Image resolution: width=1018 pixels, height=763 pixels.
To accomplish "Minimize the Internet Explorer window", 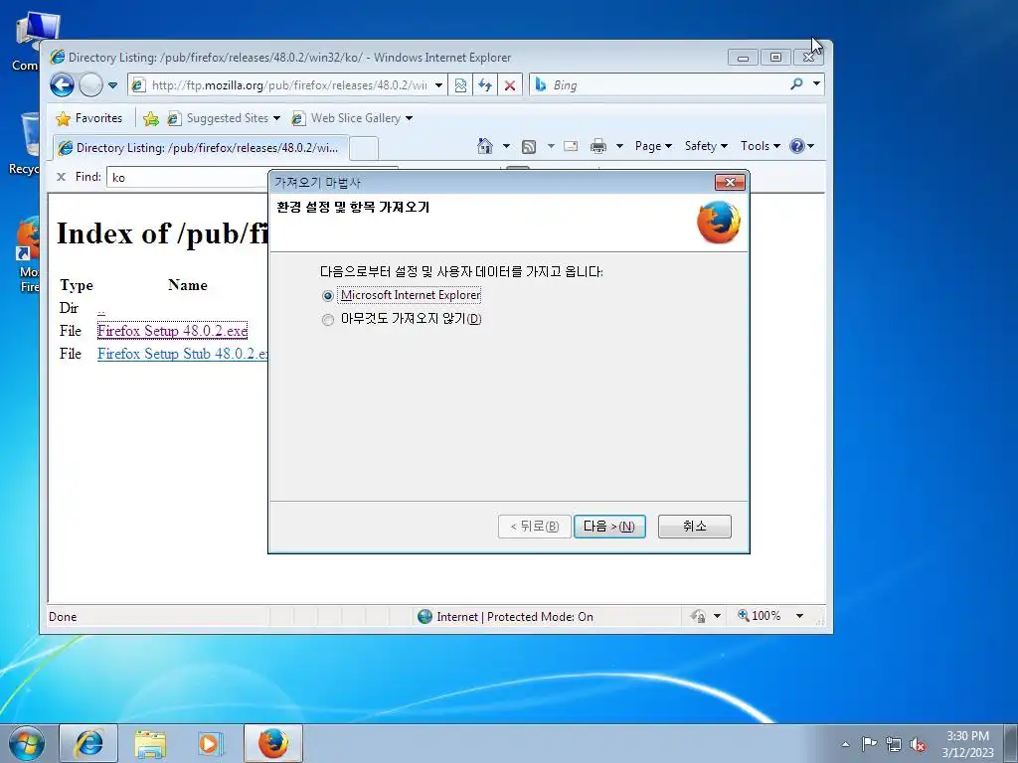I will tap(744, 58).
